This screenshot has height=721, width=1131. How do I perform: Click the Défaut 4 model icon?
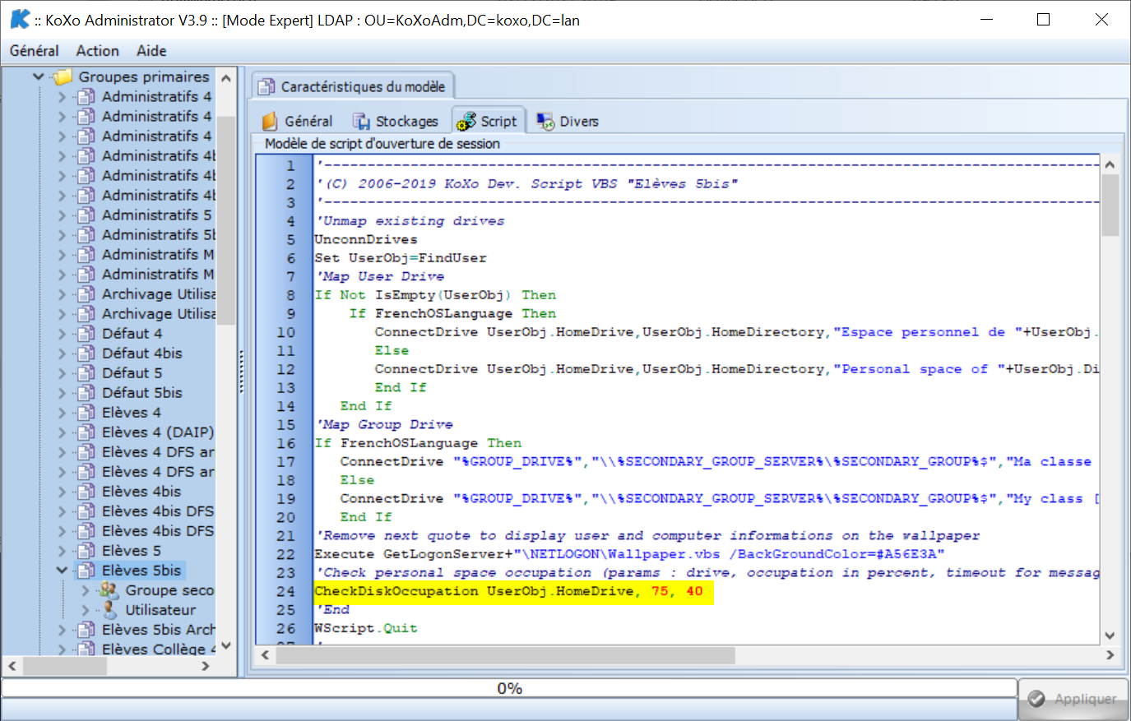[86, 334]
